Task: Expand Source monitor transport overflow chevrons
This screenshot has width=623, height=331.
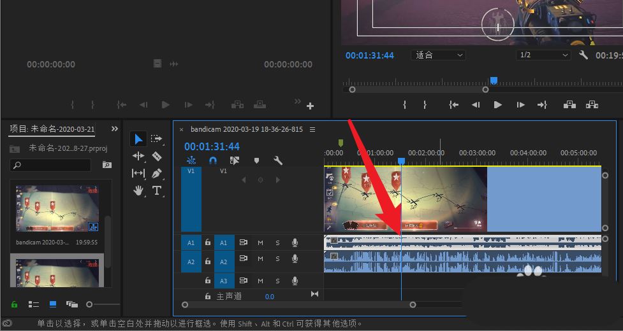Action: coord(297,101)
